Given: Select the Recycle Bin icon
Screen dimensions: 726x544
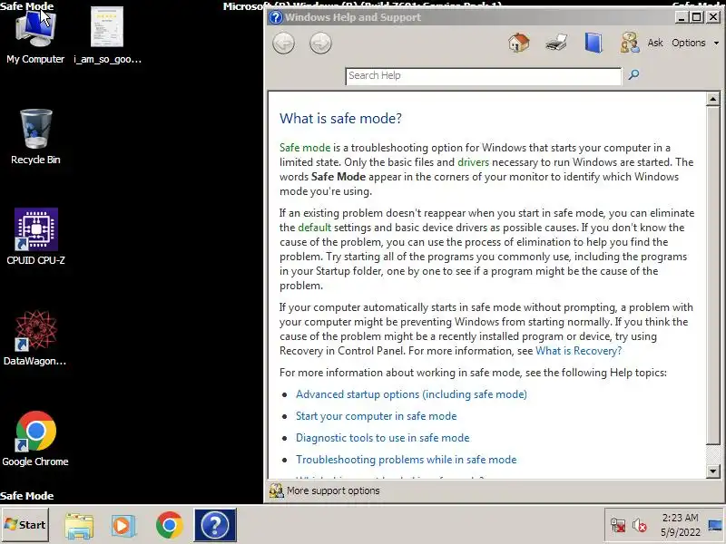Looking at the screenshot, I should (35, 137).
